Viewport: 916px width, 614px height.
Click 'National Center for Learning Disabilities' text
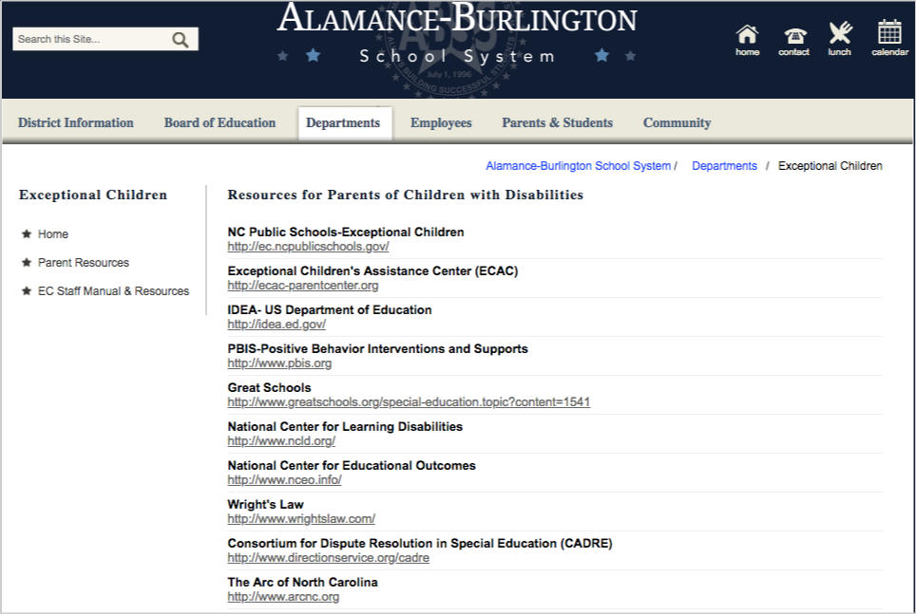345,427
